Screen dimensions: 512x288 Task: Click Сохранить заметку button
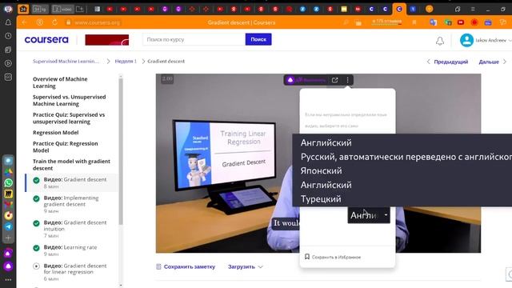pyautogui.click(x=186, y=266)
